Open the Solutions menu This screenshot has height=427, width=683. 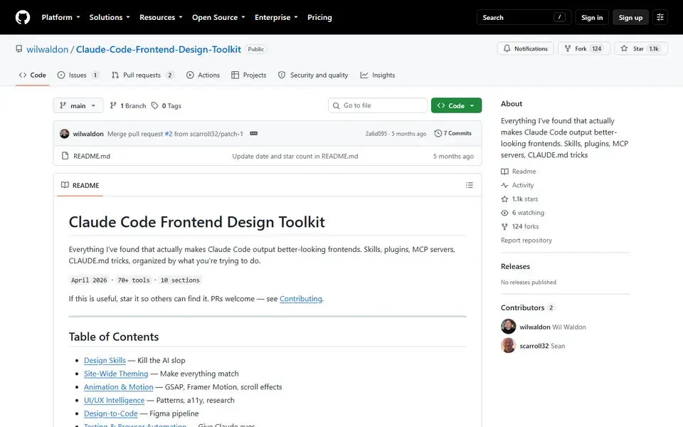click(110, 17)
